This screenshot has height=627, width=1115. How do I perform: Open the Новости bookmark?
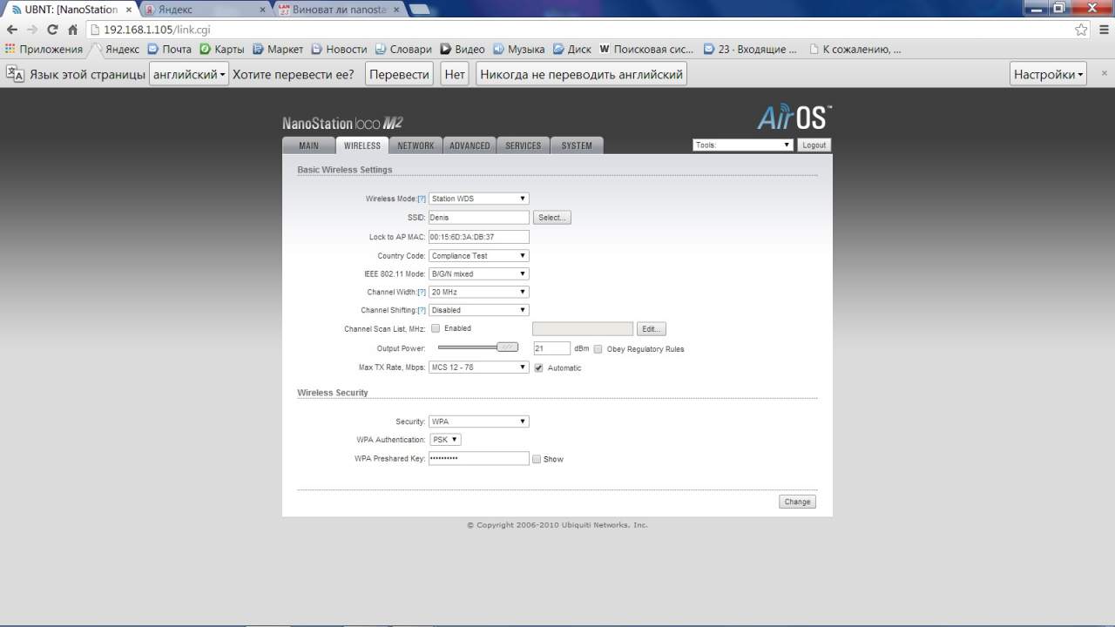tap(339, 50)
